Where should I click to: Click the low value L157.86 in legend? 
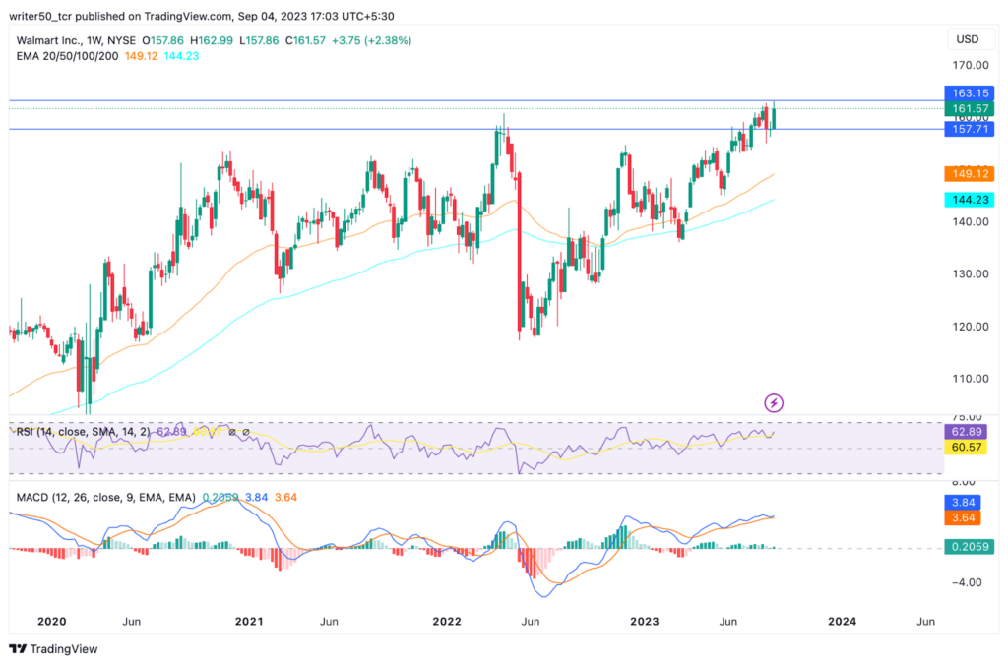click(x=259, y=40)
